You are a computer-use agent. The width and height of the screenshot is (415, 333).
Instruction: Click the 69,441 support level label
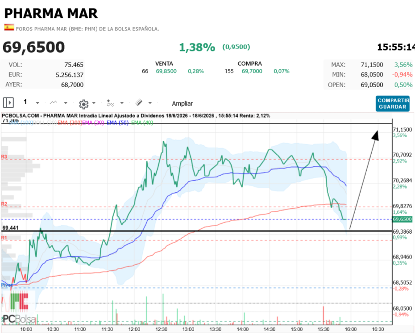(11, 228)
